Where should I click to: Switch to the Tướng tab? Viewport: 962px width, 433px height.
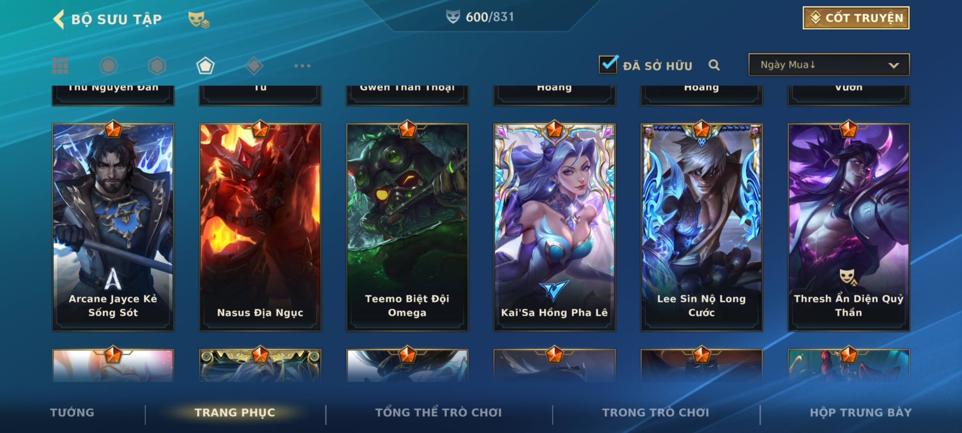click(72, 413)
